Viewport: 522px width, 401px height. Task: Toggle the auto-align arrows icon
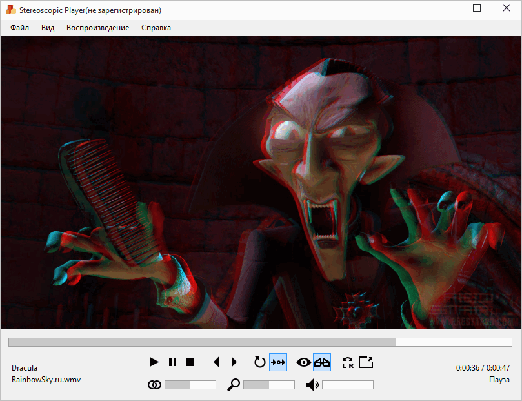pyautogui.click(x=278, y=362)
